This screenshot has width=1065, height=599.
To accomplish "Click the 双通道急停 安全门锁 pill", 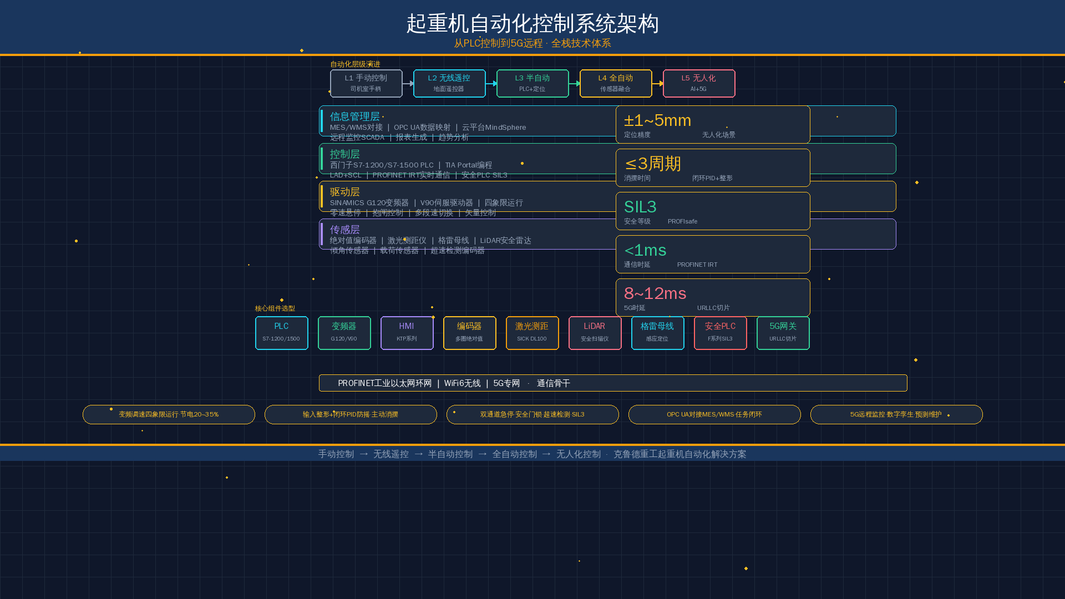I will (x=532, y=414).
